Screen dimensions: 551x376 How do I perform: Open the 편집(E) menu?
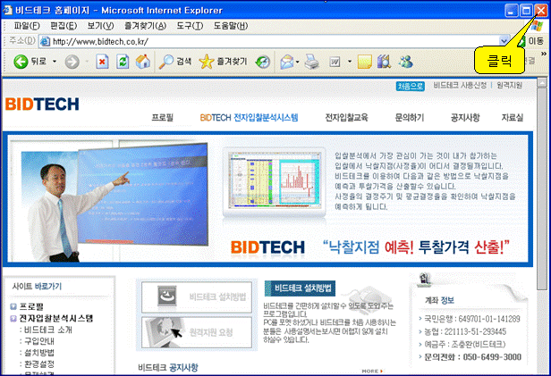[x=64, y=26]
